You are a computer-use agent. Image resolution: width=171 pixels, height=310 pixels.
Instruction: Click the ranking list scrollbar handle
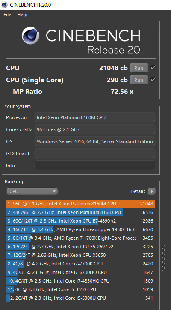point(163,258)
